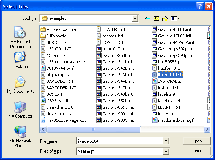215x160 pixels.
Task: Click the horizontal scrollbar right arrow
Action: pyautogui.click(x=207, y=129)
